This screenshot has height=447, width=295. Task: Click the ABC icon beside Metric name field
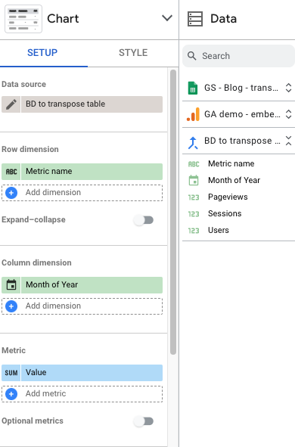coord(194,164)
